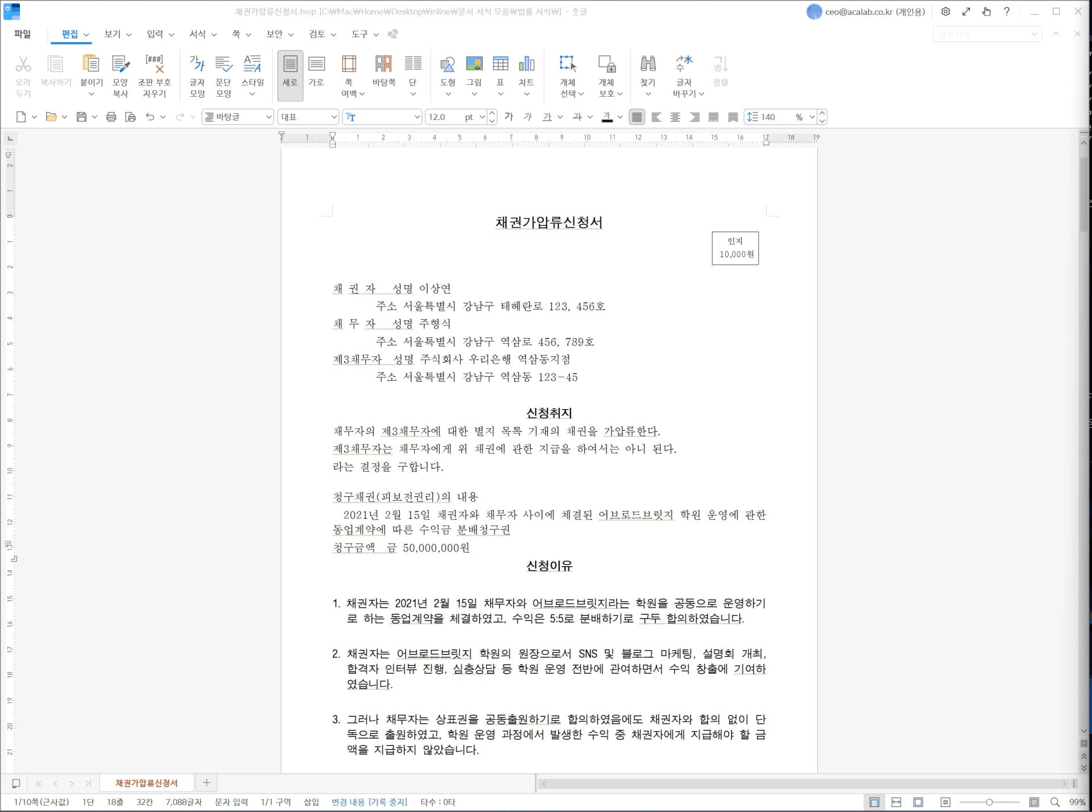The image size is (1092, 812).
Task: Add a new document tab with the plus button
Action: pos(206,782)
